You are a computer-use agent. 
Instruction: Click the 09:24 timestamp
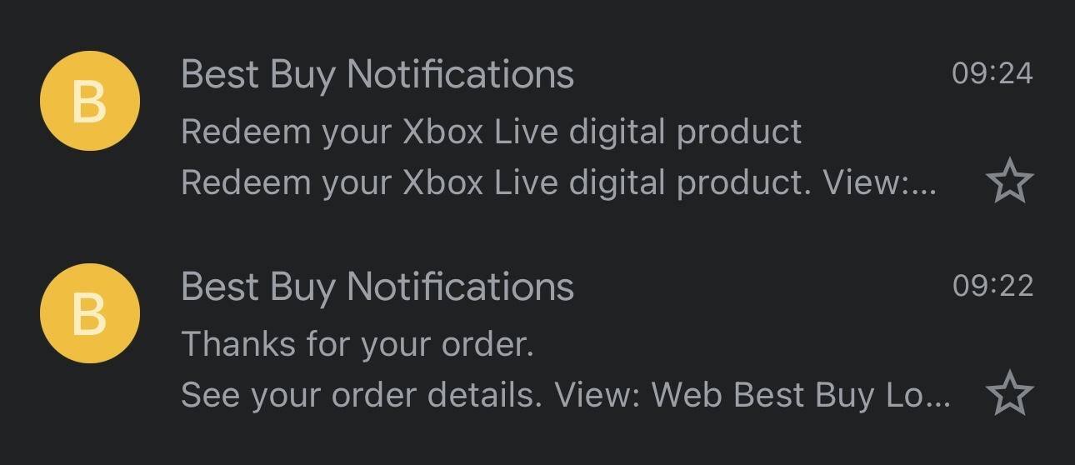click(x=992, y=73)
